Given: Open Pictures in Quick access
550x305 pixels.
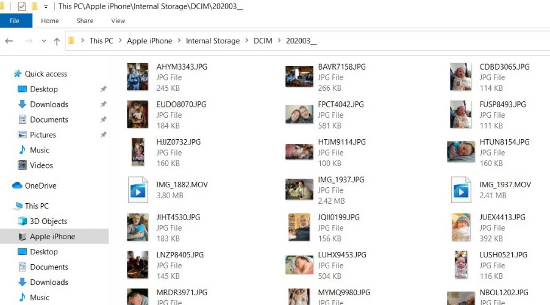Looking at the screenshot, I should pyautogui.click(x=43, y=135).
